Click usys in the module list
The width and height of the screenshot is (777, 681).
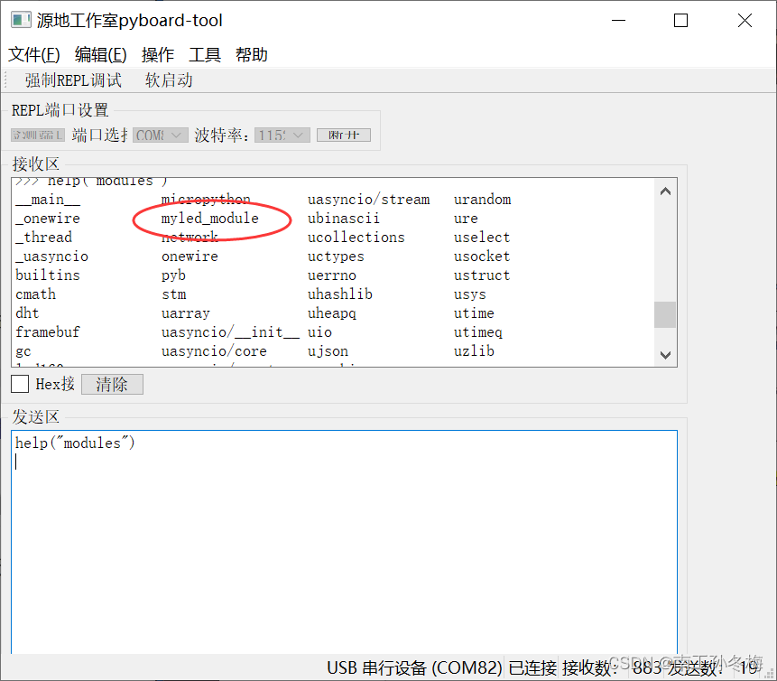click(470, 294)
